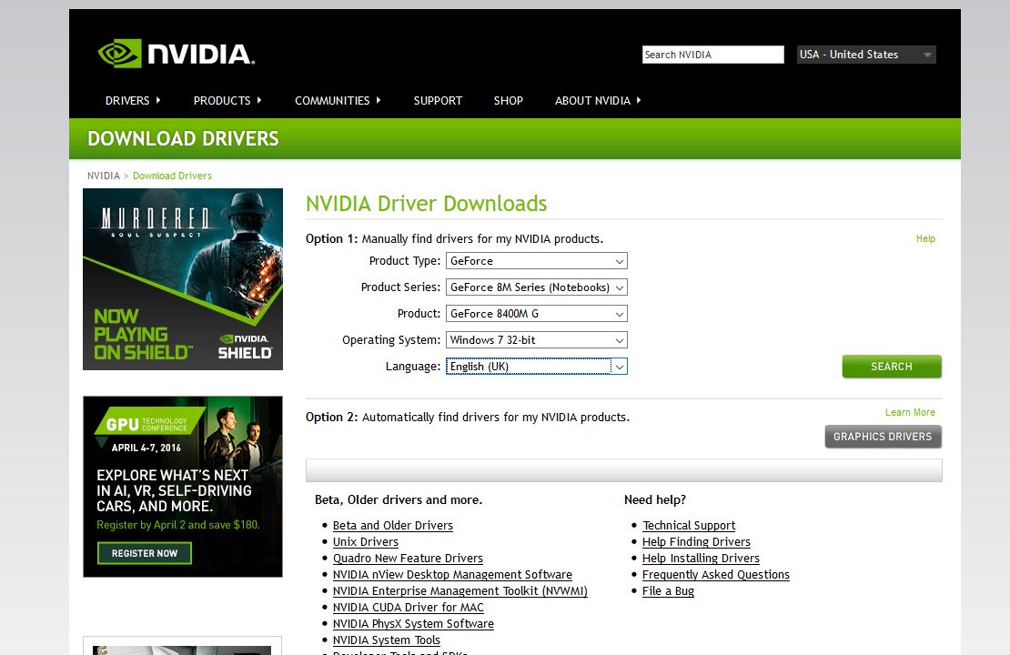Screen dimensions: 1010x655
Task: Open File a Bug link
Action: (x=668, y=591)
